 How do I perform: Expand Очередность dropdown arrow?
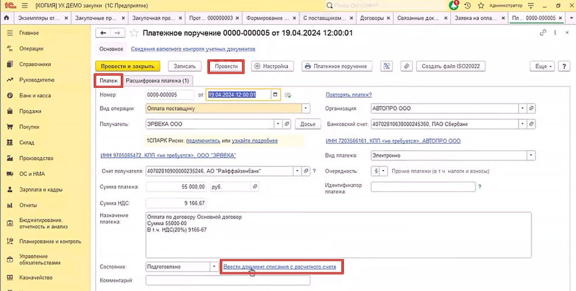pyautogui.click(x=384, y=171)
